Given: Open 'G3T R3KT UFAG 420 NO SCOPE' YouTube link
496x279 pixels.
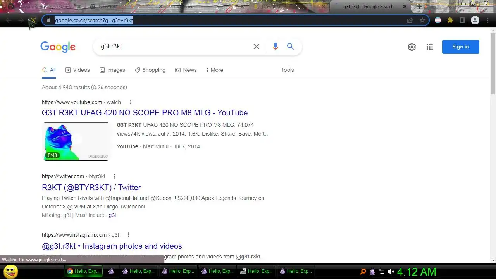Looking at the screenshot, I should (145, 113).
